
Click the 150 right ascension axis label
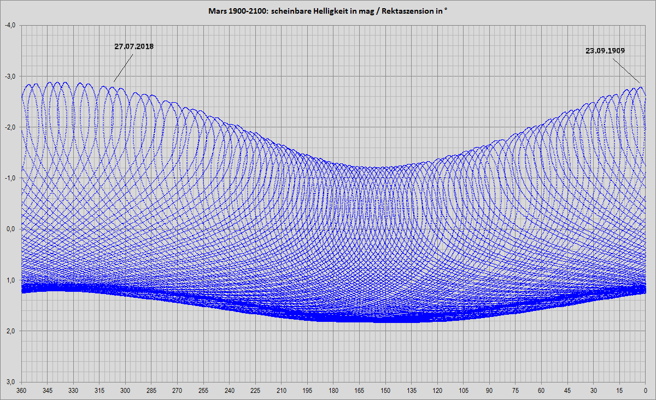coord(385,391)
